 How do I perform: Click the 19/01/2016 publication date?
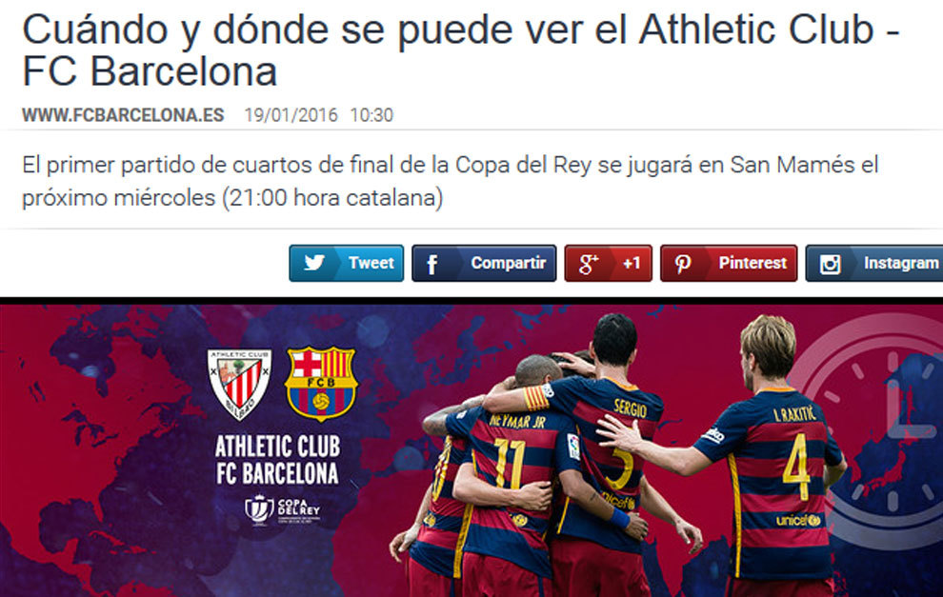[291, 115]
